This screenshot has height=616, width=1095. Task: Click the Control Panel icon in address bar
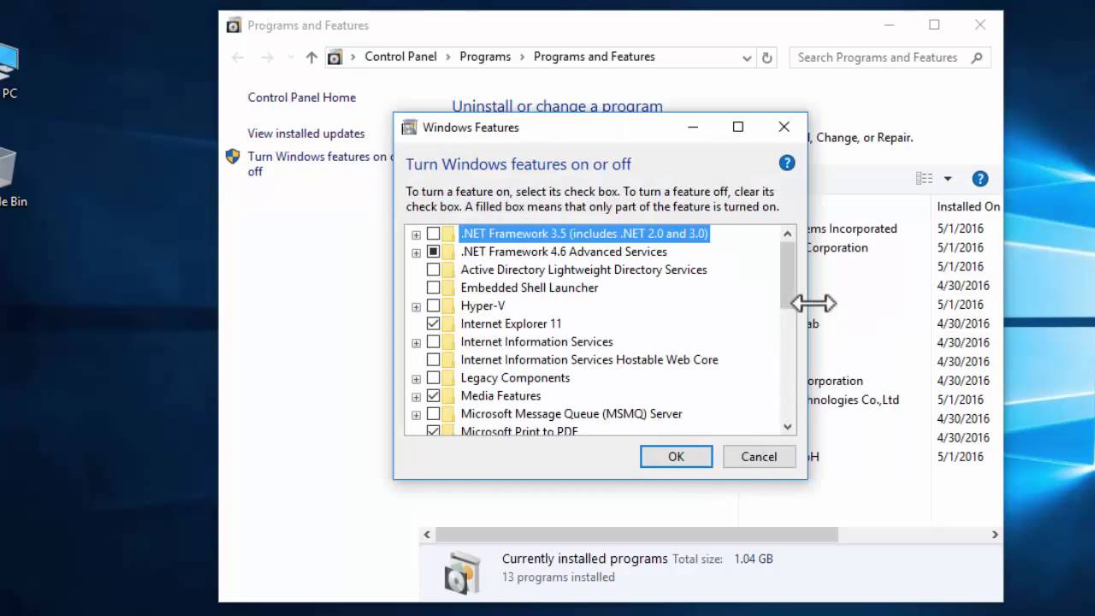pyautogui.click(x=334, y=57)
